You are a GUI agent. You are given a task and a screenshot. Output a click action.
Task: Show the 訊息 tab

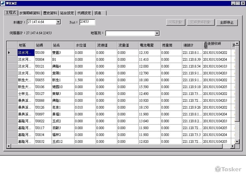click(98, 13)
